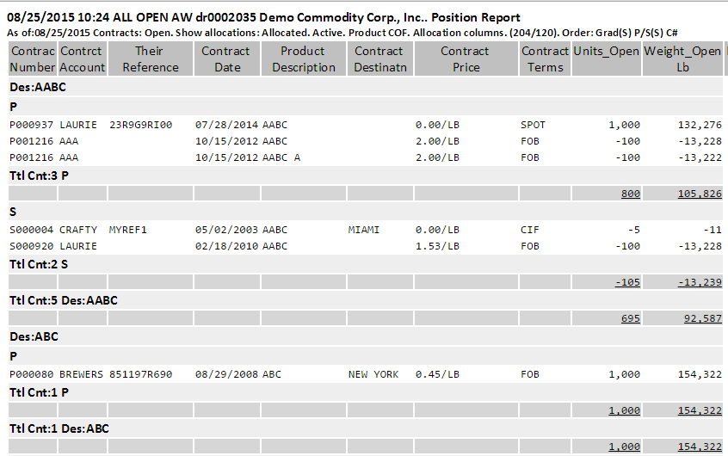Click contract date 02/18/2010
Image resolution: width=728 pixels, height=456 pixels.
226,246
